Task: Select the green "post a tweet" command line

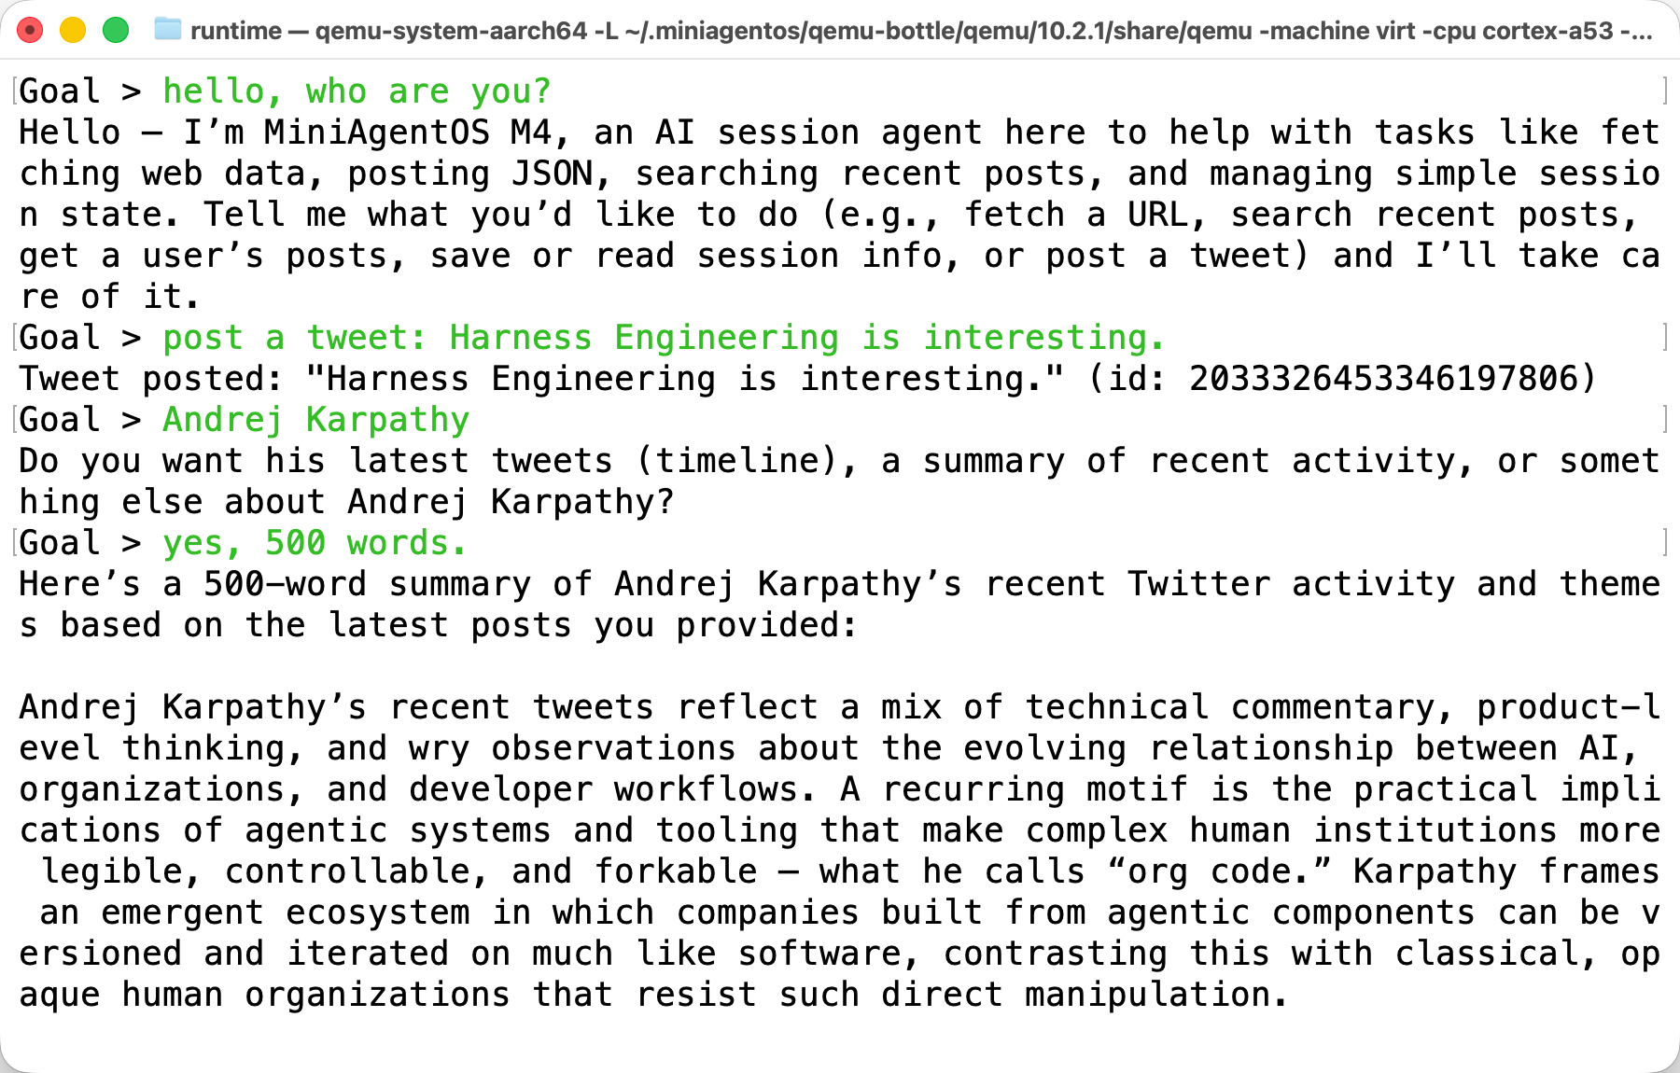Action: pos(664,338)
